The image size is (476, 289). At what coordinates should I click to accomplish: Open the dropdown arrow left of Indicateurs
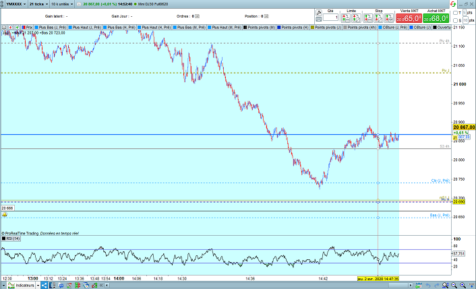(x=3, y=286)
